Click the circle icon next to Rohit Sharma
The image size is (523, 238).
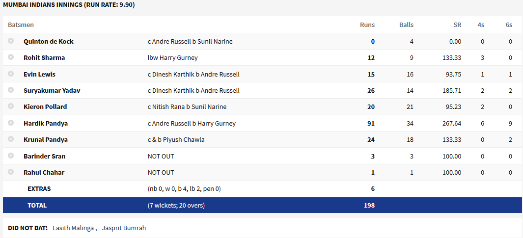point(11,57)
